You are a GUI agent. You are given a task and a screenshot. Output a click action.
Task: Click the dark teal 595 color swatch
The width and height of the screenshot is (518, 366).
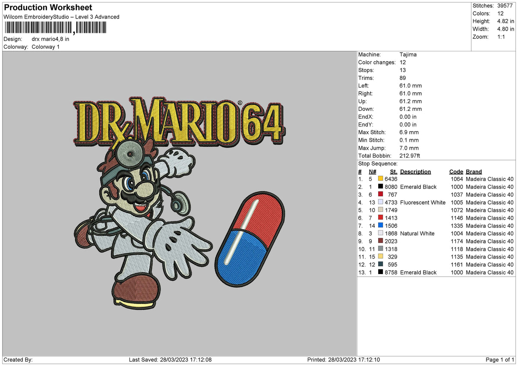click(380, 265)
